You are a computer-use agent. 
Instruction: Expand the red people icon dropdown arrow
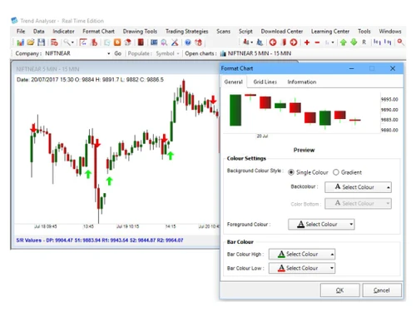pyautogui.click(x=251, y=42)
